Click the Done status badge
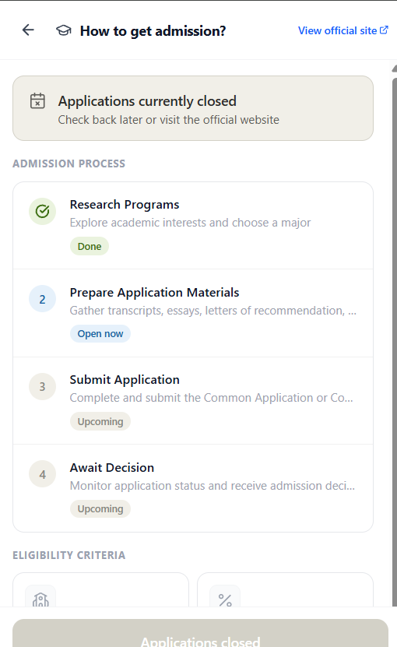The height and width of the screenshot is (647, 397). (90, 246)
